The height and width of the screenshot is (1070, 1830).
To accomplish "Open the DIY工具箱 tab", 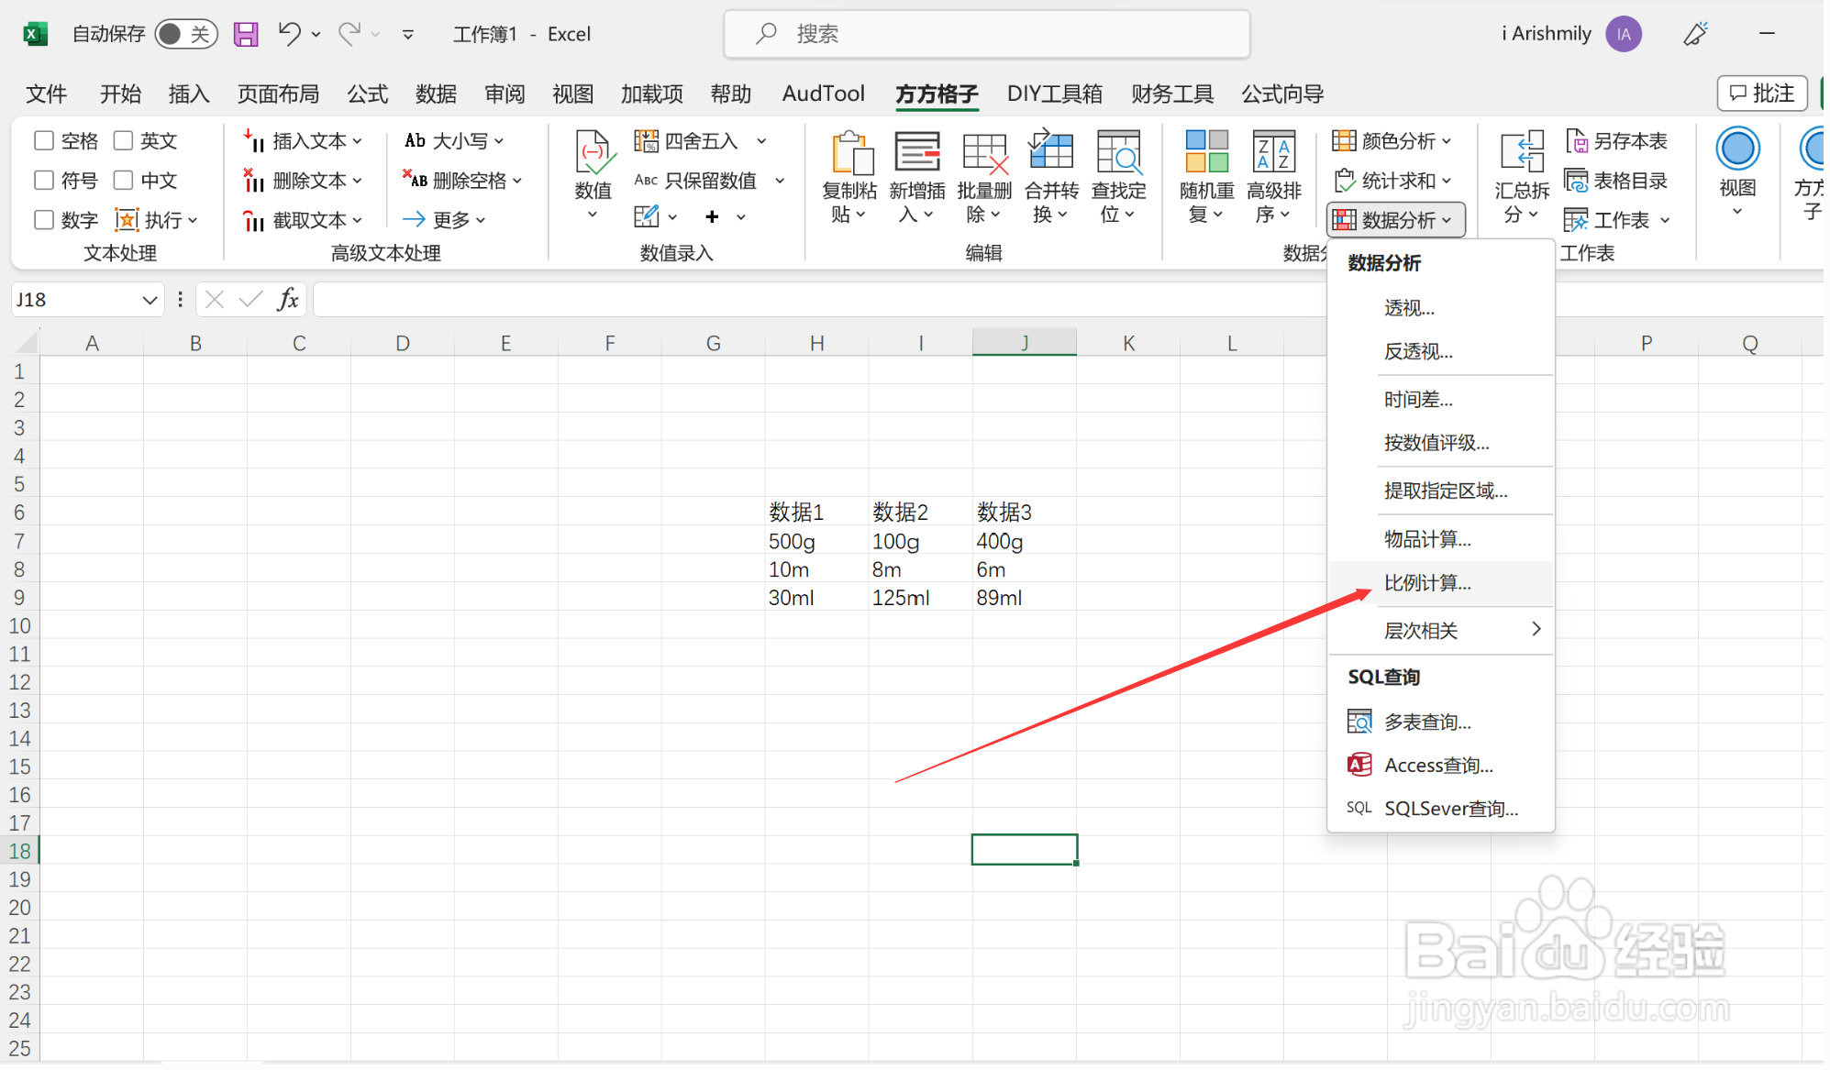I will click(1055, 94).
